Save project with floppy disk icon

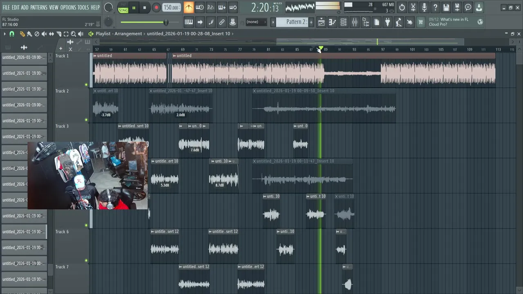(x=446, y=7)
